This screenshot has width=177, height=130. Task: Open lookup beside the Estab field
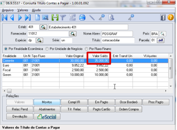(x=43, y=27)
